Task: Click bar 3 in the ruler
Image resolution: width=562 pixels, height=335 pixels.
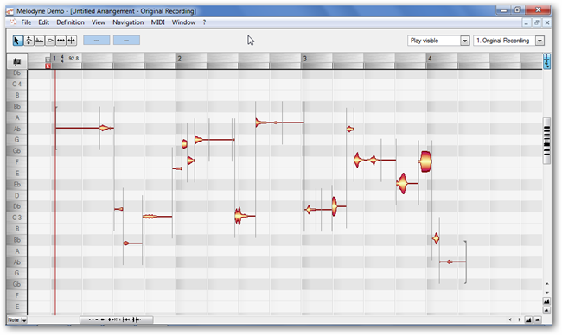Action: (x=305, y=59)
